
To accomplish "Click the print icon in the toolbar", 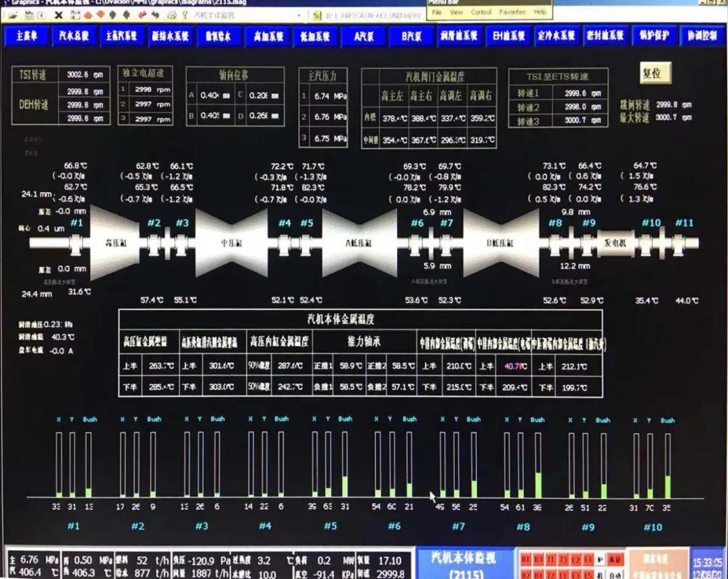I will [173, 15].
